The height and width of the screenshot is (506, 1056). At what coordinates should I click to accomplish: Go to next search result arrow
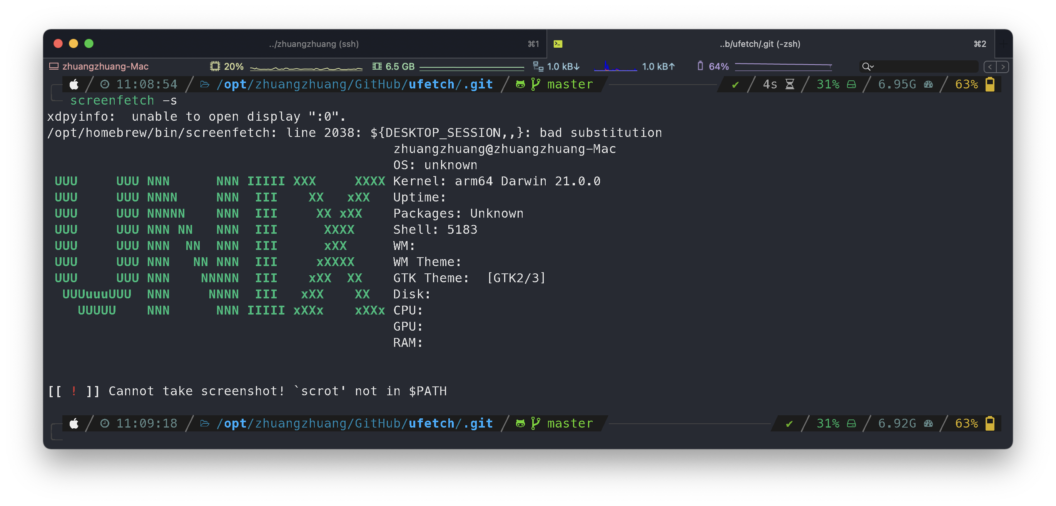tap(1003, 67)
